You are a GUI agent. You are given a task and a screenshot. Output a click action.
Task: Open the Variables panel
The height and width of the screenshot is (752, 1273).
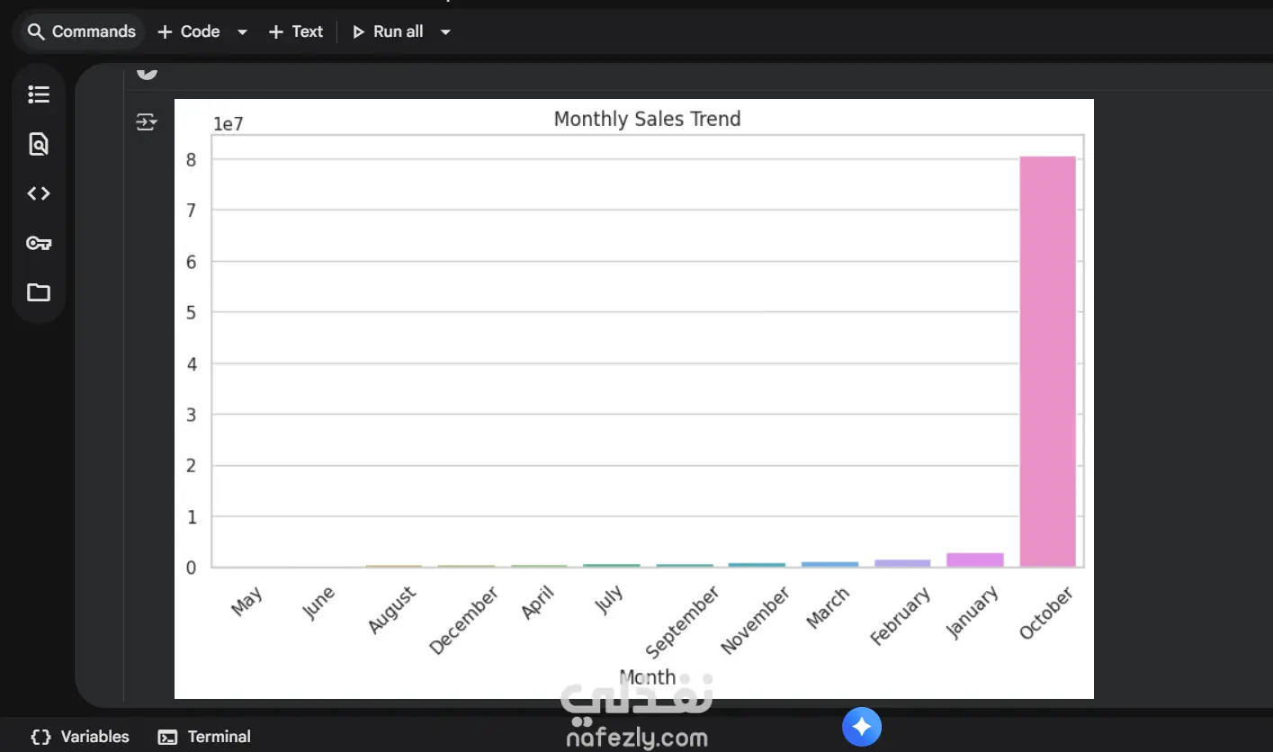click(80, 737)
